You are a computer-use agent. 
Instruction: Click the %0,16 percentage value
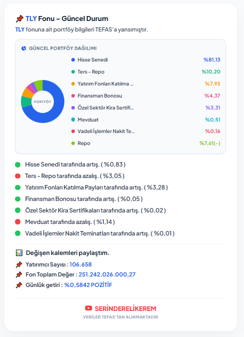click(x=213, y=131)
